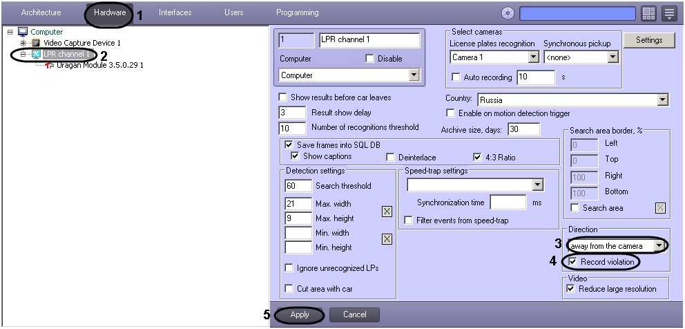The width and height of the screenshot is (685, 329).
Task: Expand Video Capture Device 1 node
Action: coord(23,43)
